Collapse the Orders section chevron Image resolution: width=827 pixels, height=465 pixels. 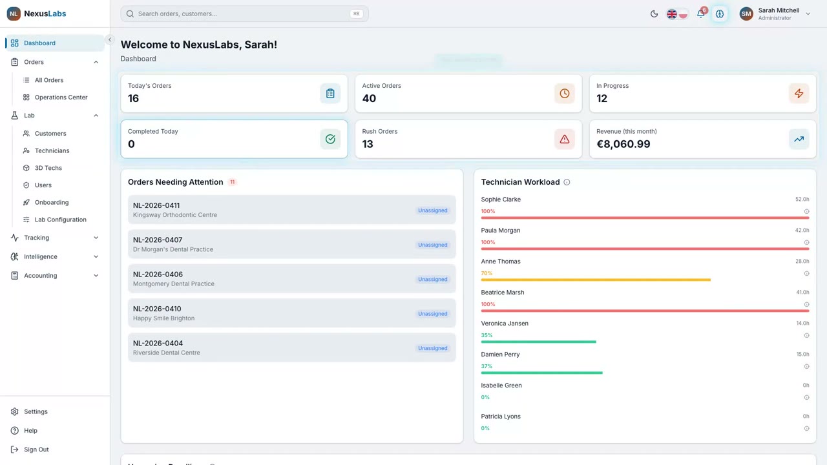pos(96,62)
